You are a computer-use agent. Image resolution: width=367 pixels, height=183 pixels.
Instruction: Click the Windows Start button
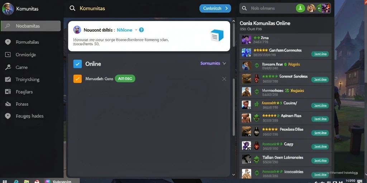tap(5, 181)
